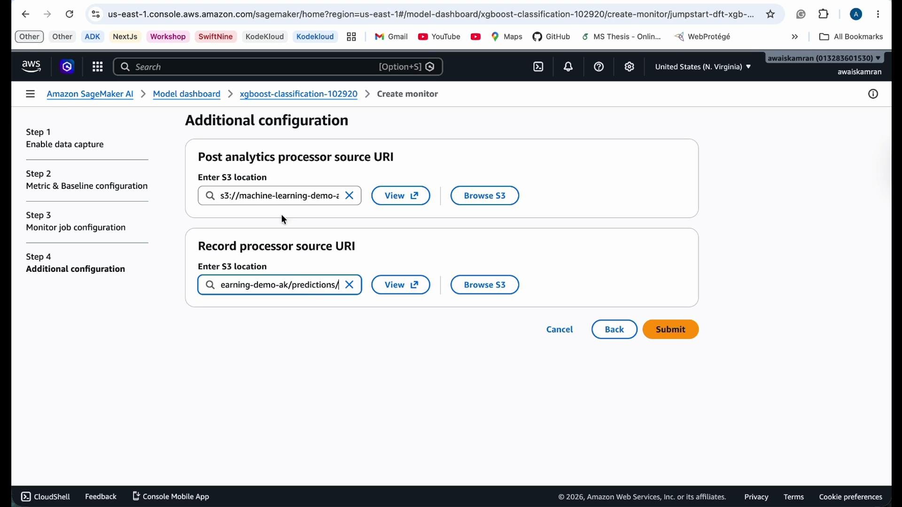Open the Terms footer link
This screenshot has width=902, height=507.
pos(794,497)
